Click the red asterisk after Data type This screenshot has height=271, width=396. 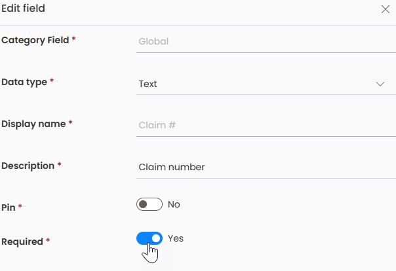coord(52,81)
